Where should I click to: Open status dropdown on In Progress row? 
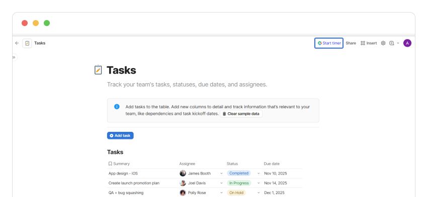[x=259, y=183]
